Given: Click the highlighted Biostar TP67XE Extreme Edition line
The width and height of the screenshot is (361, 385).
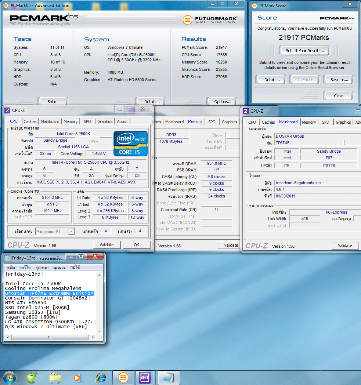Looking at the screenshot, I should click(x=49, y=293).
